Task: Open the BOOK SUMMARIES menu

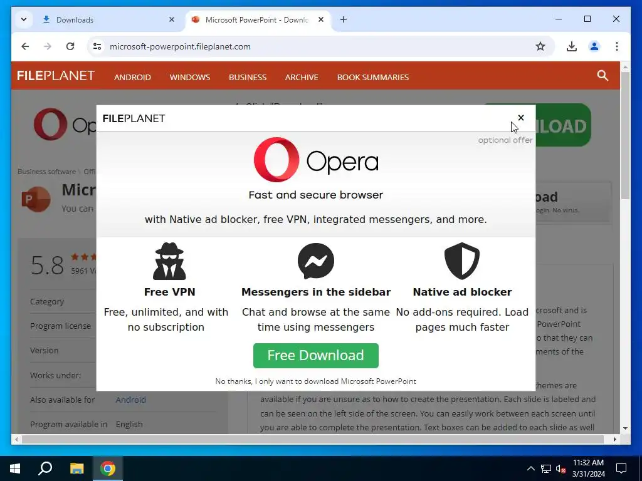Action: click(372, 77)
